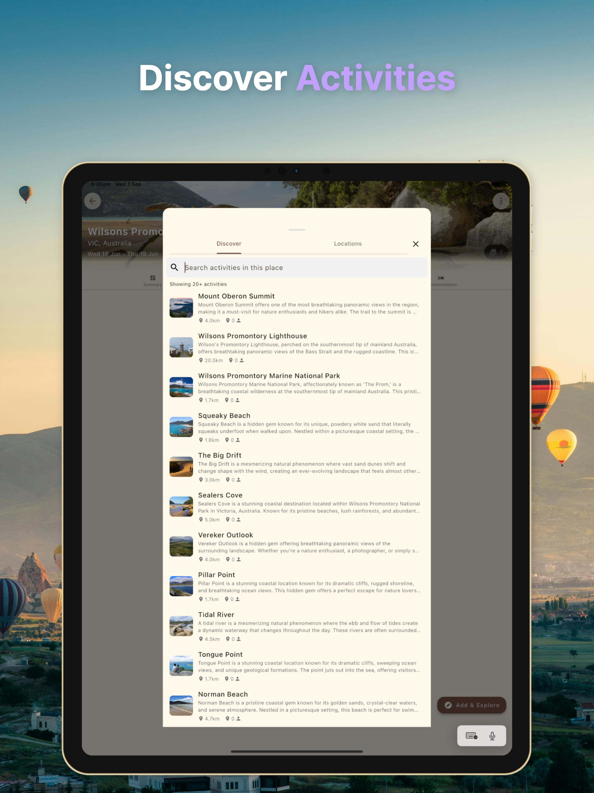594x793 pixels.
Task: Open The Big Drift thumbnail
Action: (x=181, y=467)
